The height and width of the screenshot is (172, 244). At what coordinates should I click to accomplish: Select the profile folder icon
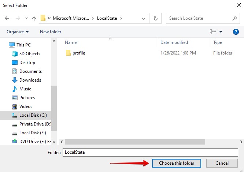click(x=68, y=53)
